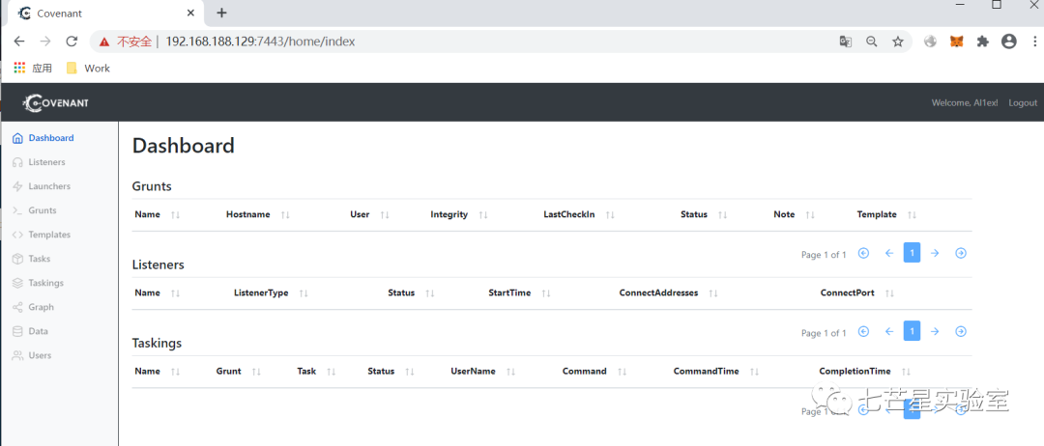Screen dimensions: 1044x446
Task: Open the Data sidebar page
Action: [30, 331]
